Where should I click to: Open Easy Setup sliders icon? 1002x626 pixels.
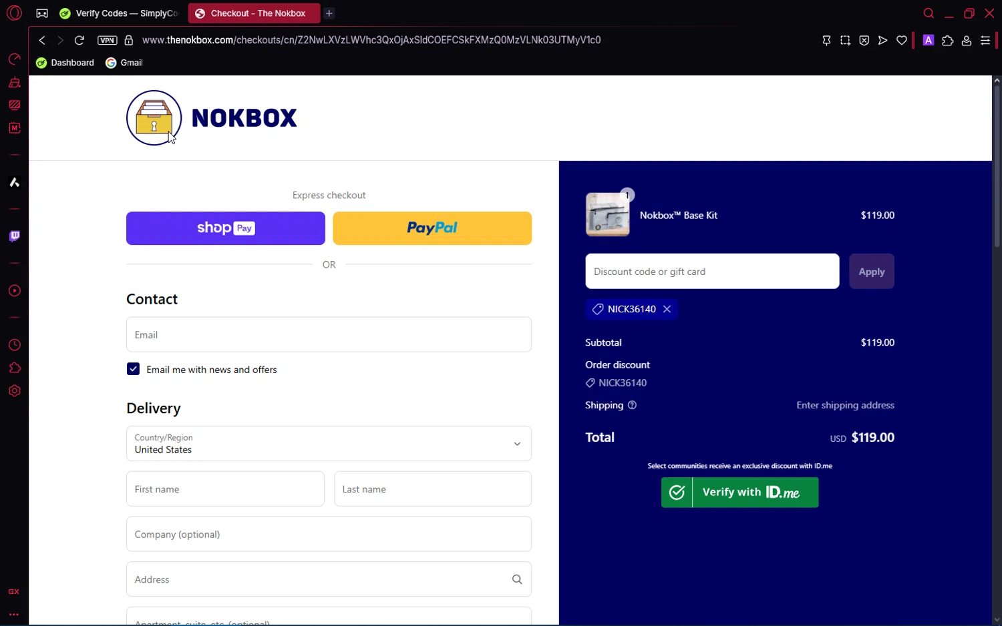click(x=985, y=41)
